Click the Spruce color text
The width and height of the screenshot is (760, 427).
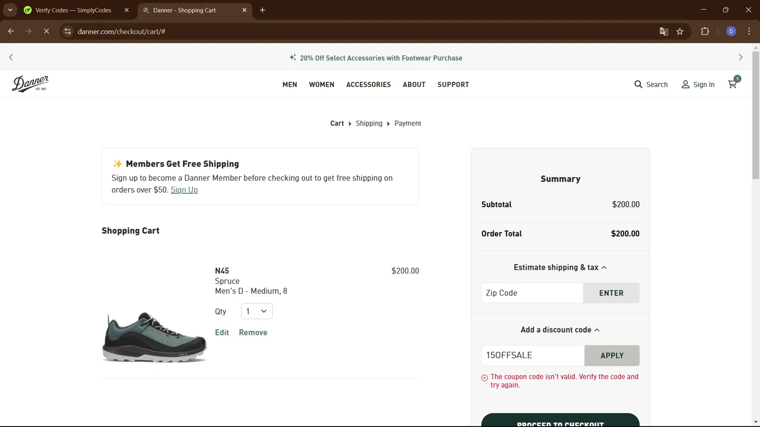[227, 281]
